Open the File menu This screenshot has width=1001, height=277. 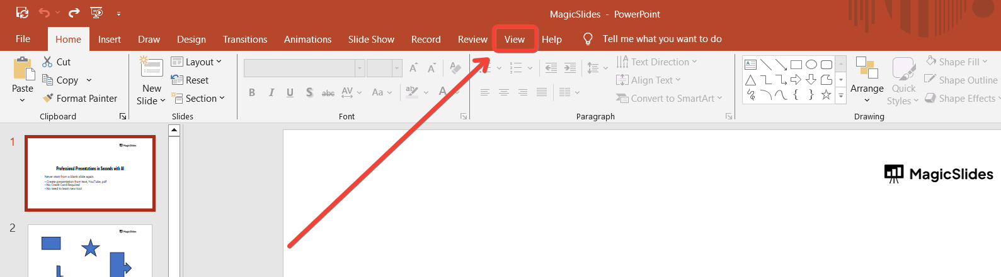tap(23, 39)
